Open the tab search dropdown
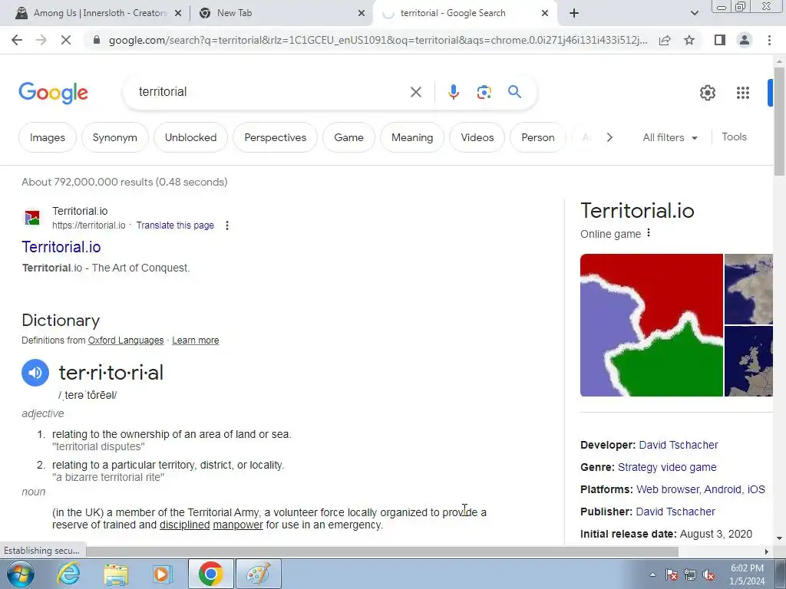 [694, 13]
